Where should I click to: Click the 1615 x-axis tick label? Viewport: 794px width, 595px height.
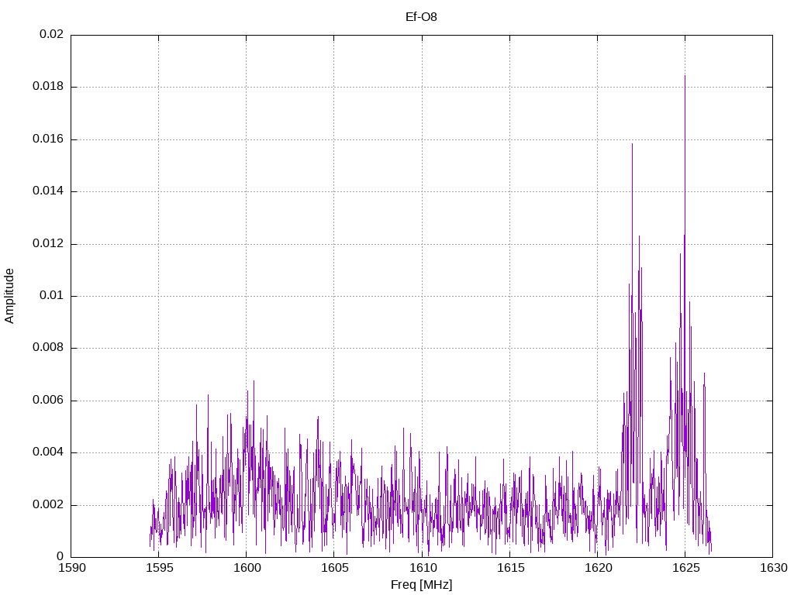(x=510, y=568)
